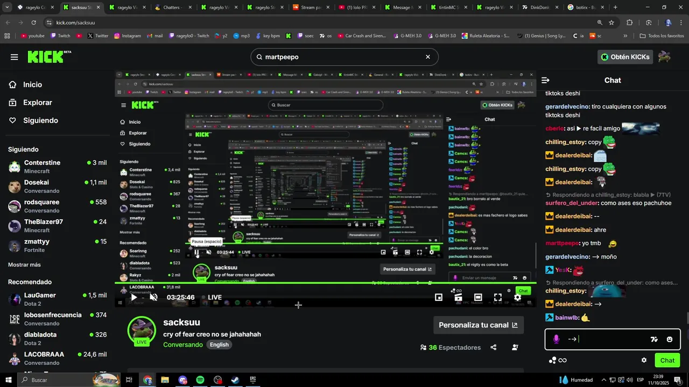Go to Inicio in the sidebar
Screen dimensions: 689x387
point(32,84)
